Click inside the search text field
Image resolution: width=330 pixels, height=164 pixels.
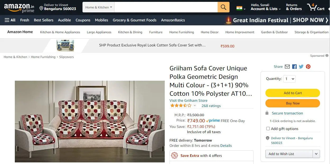[x=166, y=7]
